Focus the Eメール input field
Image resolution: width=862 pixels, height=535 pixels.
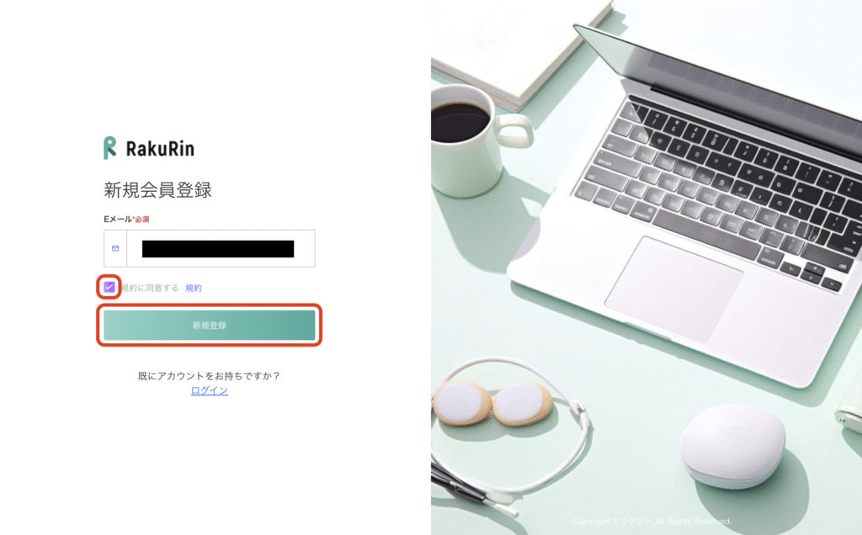pos(221,248)
